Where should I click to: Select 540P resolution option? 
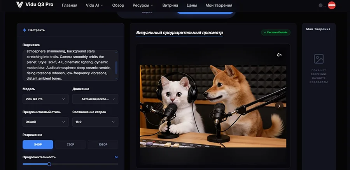point(38,145)
